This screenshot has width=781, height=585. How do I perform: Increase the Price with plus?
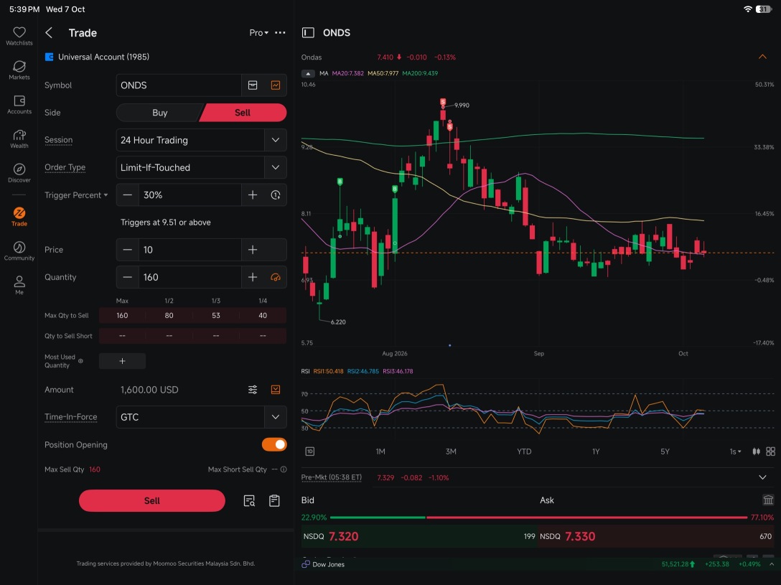pos(253,250)
